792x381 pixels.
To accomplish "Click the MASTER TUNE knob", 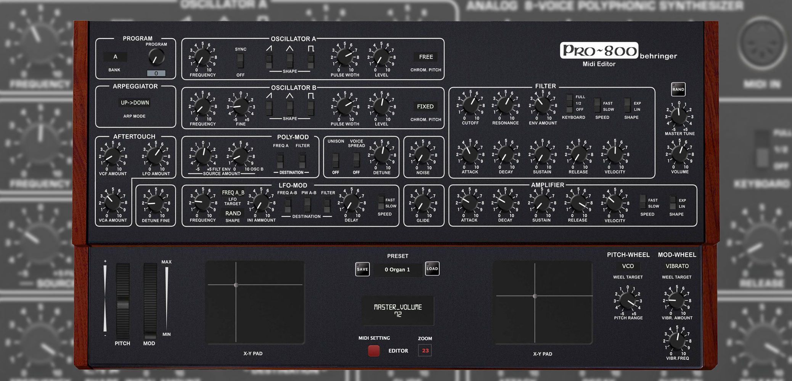I will [x=679, y=117].
